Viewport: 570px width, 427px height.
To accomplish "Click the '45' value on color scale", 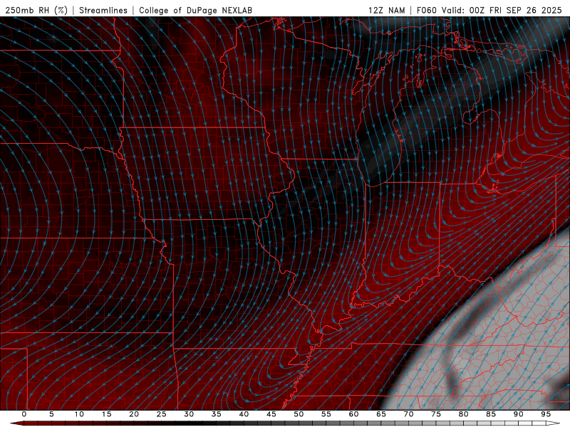I will click(x=271, y=414).
